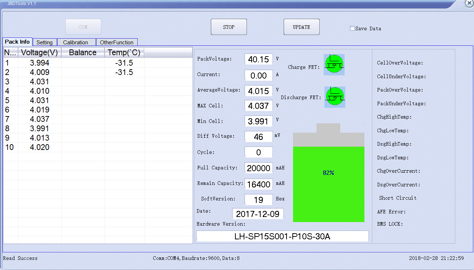Select the Current field showing 0.00
Screen dimensions: 474x270
[259, 75]
